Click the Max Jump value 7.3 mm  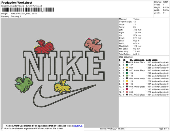click(137, 51)
